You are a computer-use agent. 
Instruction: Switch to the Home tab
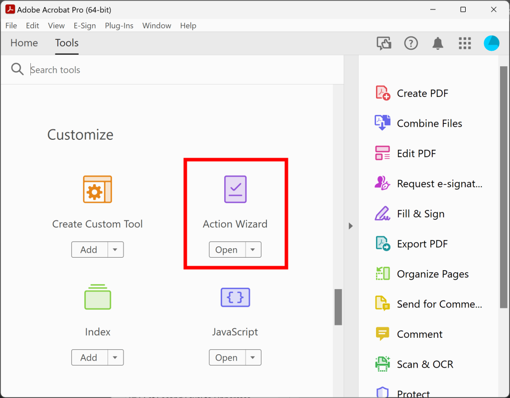(x=24, y=43)
